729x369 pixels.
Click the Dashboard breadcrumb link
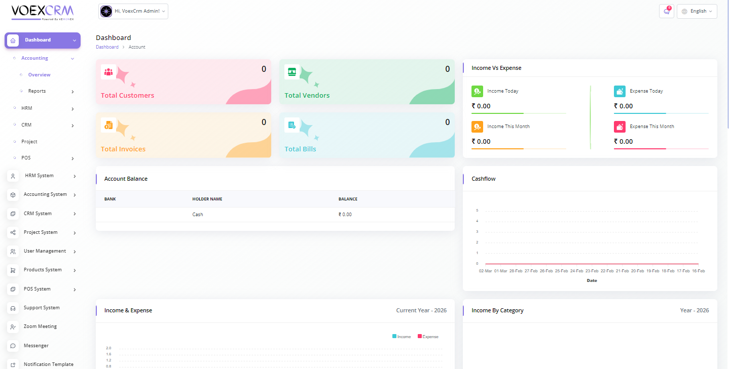[107, 47]
